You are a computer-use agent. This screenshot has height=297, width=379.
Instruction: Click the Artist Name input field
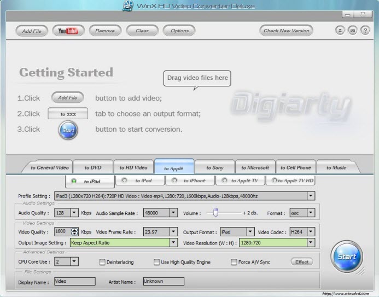[x=164, y=281]
